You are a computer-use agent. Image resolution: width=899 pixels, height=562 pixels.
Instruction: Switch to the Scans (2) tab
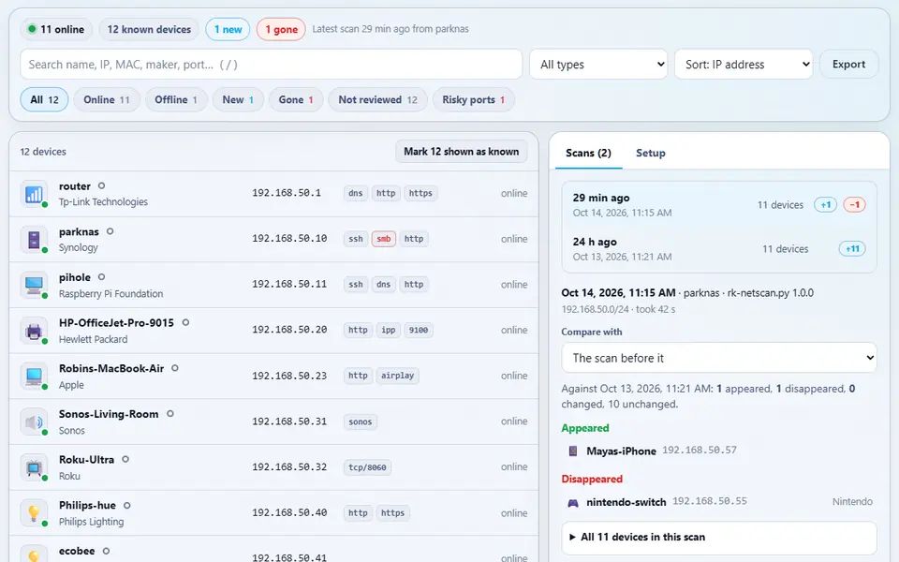(x=588, y=153)
